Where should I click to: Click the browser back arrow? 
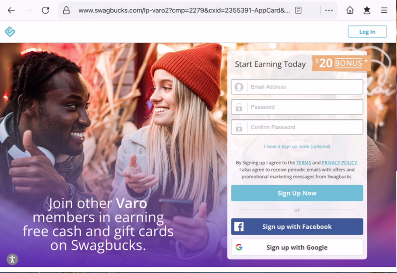(11, 11)
